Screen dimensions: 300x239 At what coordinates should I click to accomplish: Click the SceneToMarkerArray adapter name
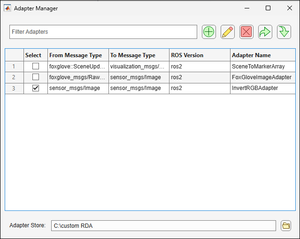263,66
